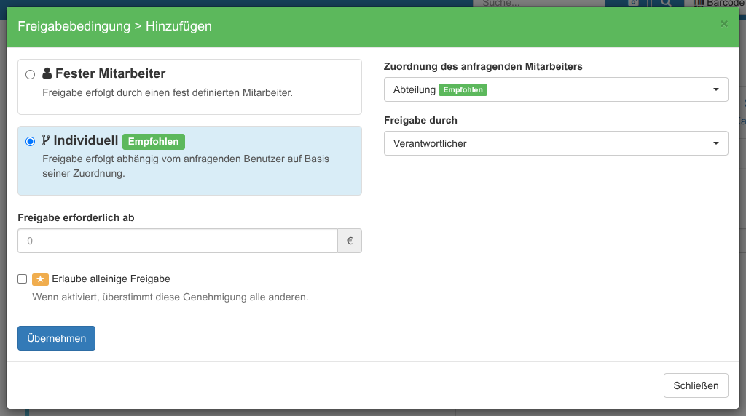The image size is (746, 416).
Task: Click the orange star icon
Action: [40, 279]
